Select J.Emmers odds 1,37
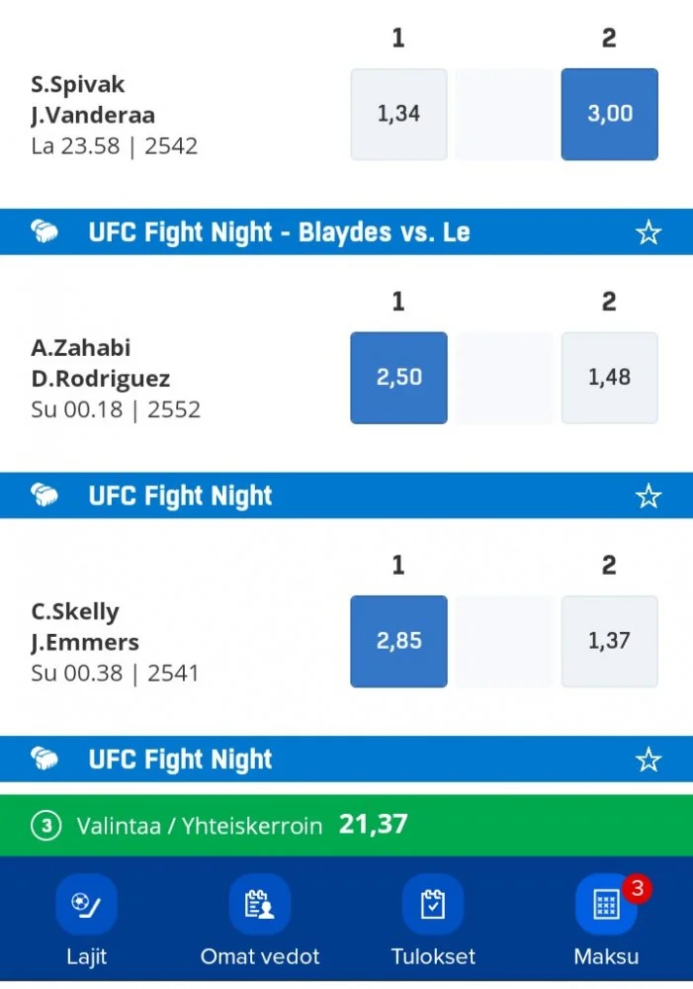The height and width of the screenshot is (989, 693). pyautogui.click(x=609, y=641)
